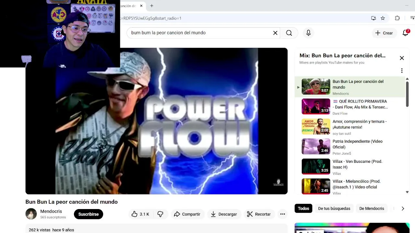Select Bun Bun La peor canción playlist item

(x=350, y=87)
